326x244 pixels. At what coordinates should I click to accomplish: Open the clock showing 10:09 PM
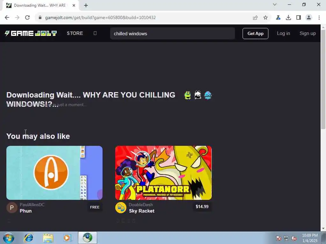(310, 238)
